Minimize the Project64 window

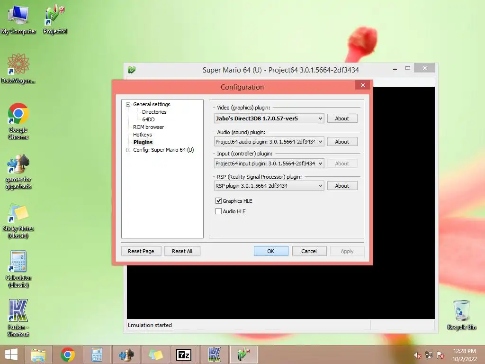click(x=395, y=69)
